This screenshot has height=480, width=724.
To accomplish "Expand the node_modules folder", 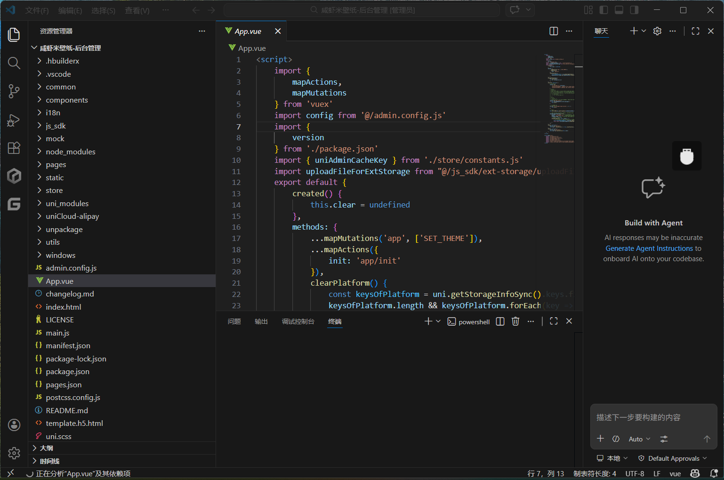I will 70,152.
